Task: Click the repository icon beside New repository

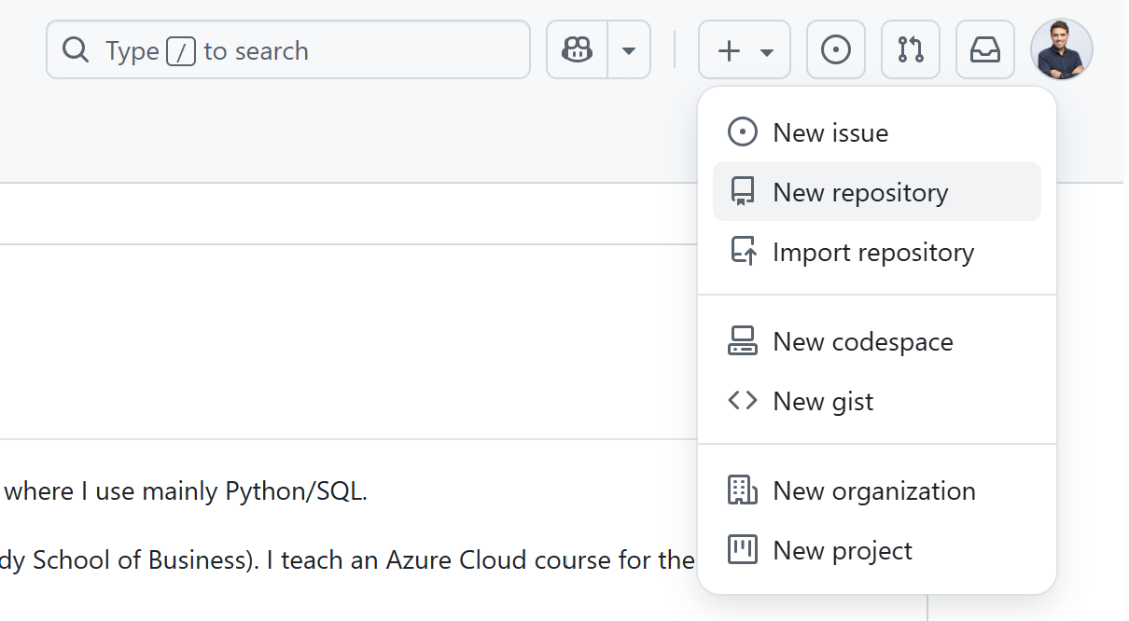Action: [x=743, y=192]
